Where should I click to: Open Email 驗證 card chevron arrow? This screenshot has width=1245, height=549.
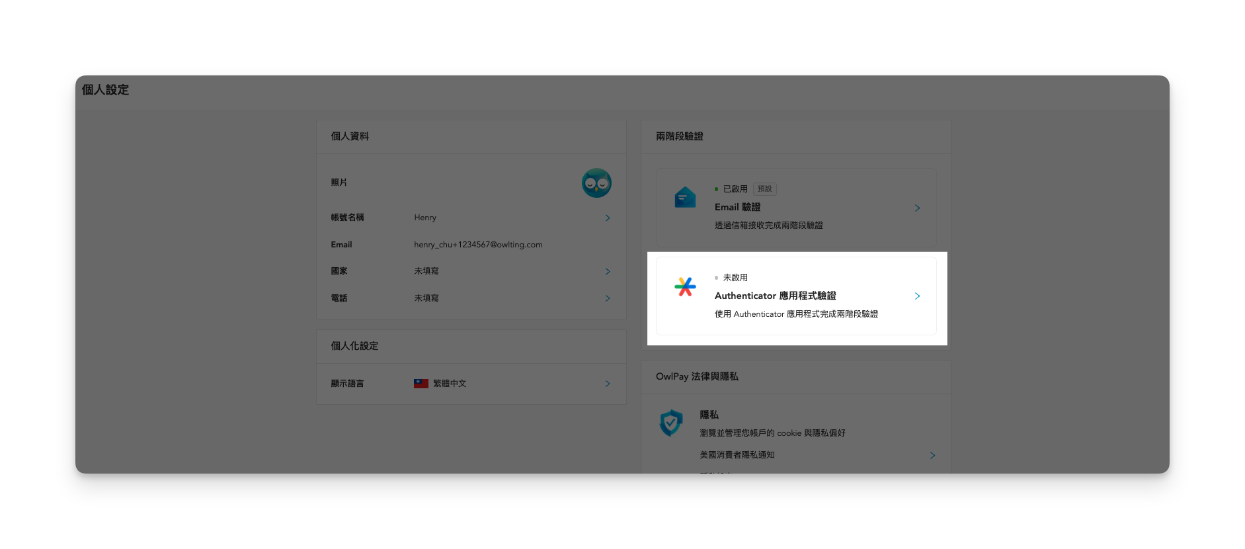pyautogui.click(x=917, y=208)
